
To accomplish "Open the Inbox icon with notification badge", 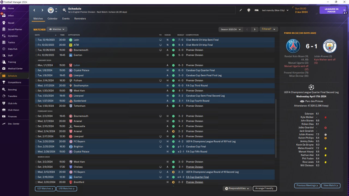I will click(x=4, y=16).
